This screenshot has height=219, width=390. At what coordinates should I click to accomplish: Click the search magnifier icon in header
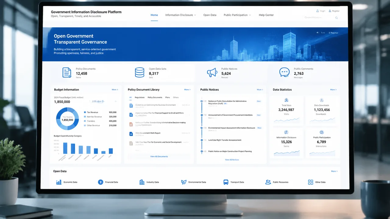337,18
